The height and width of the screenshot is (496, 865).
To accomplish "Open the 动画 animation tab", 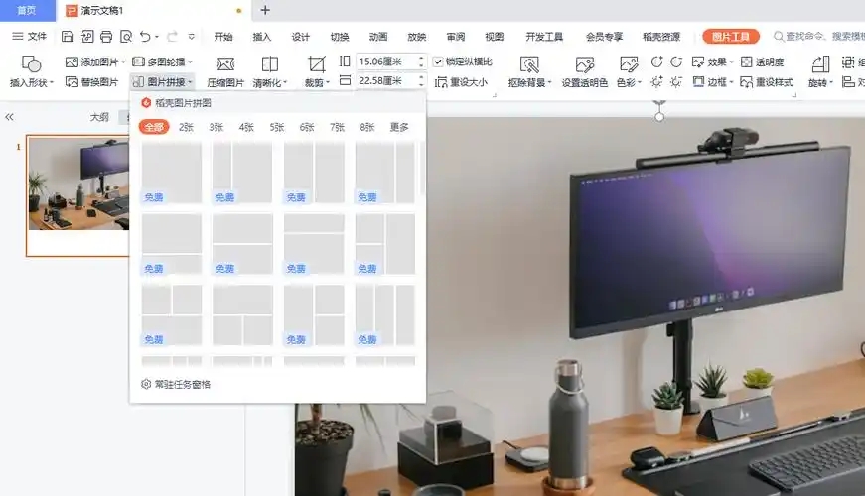I will (378, 37).
